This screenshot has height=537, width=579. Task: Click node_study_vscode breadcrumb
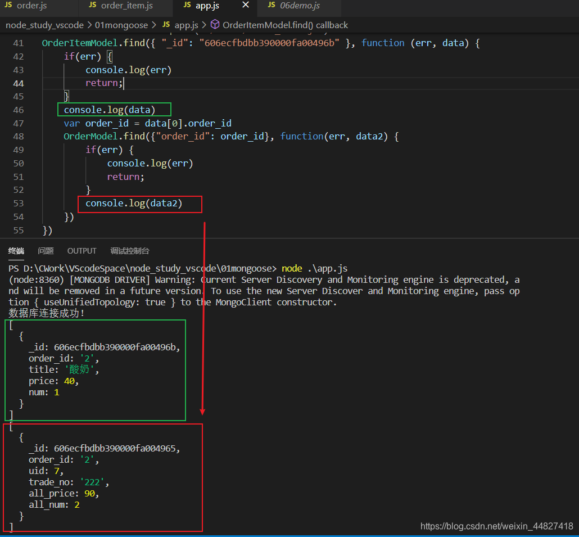44,25
